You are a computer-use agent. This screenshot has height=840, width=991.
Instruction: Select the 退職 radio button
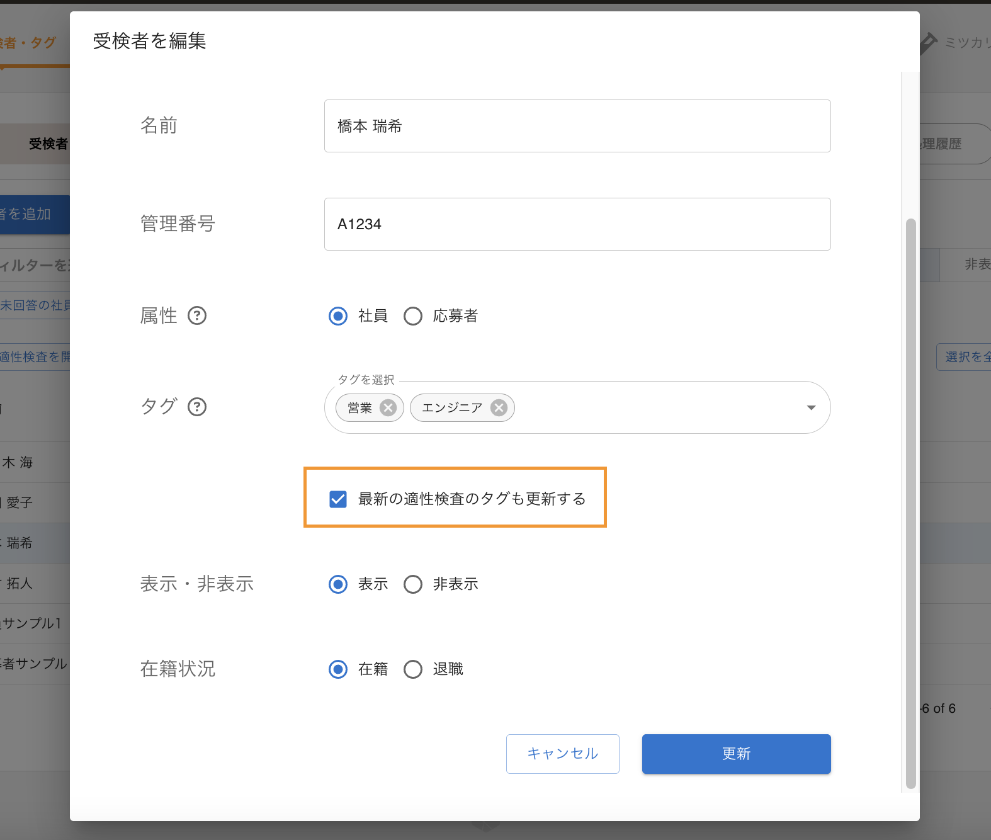pyautogui.click(x=413, y=669)
